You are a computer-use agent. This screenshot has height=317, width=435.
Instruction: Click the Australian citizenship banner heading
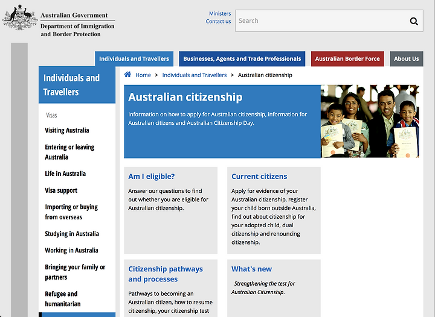(x=185, y=97)
